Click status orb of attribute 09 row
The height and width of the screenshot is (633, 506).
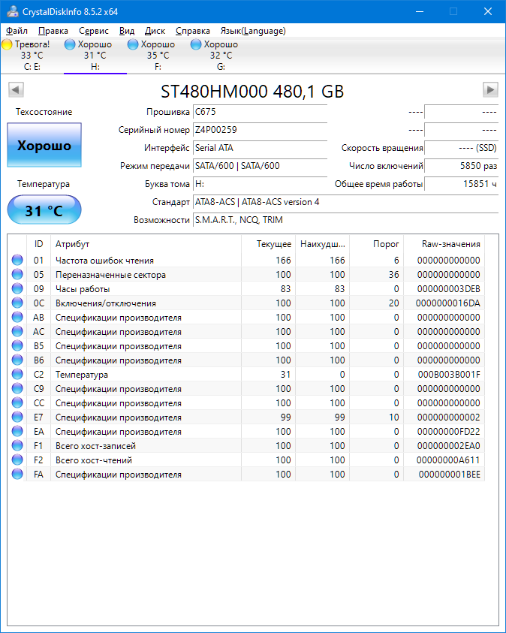tap(17, 288)
